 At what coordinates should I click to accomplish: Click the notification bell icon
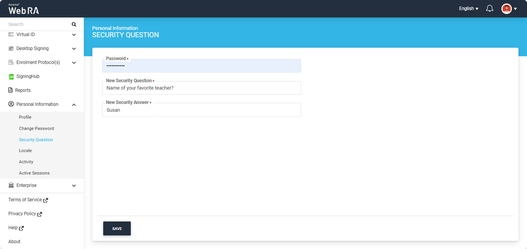(490, 9)
